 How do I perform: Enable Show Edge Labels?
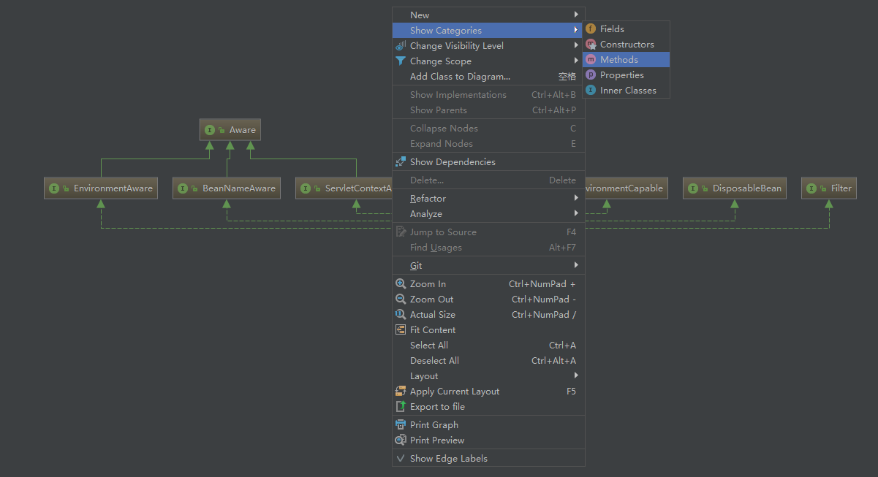tap(447, 458)
